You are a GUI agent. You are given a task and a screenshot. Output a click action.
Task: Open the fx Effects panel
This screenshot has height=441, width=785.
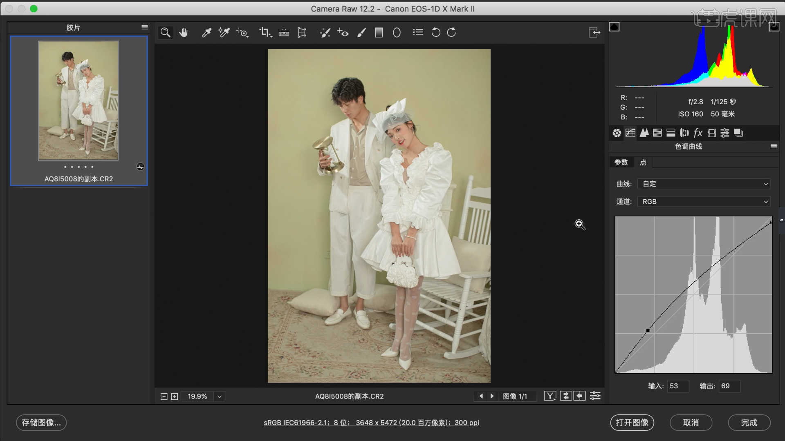[x=698, y=133]
